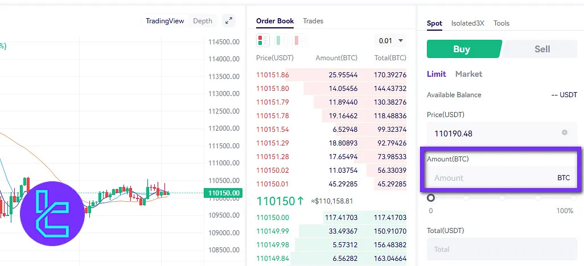The image size is (584, 266).
Task: Click bid price 110149.98
Action: click(x=273, y=244)
